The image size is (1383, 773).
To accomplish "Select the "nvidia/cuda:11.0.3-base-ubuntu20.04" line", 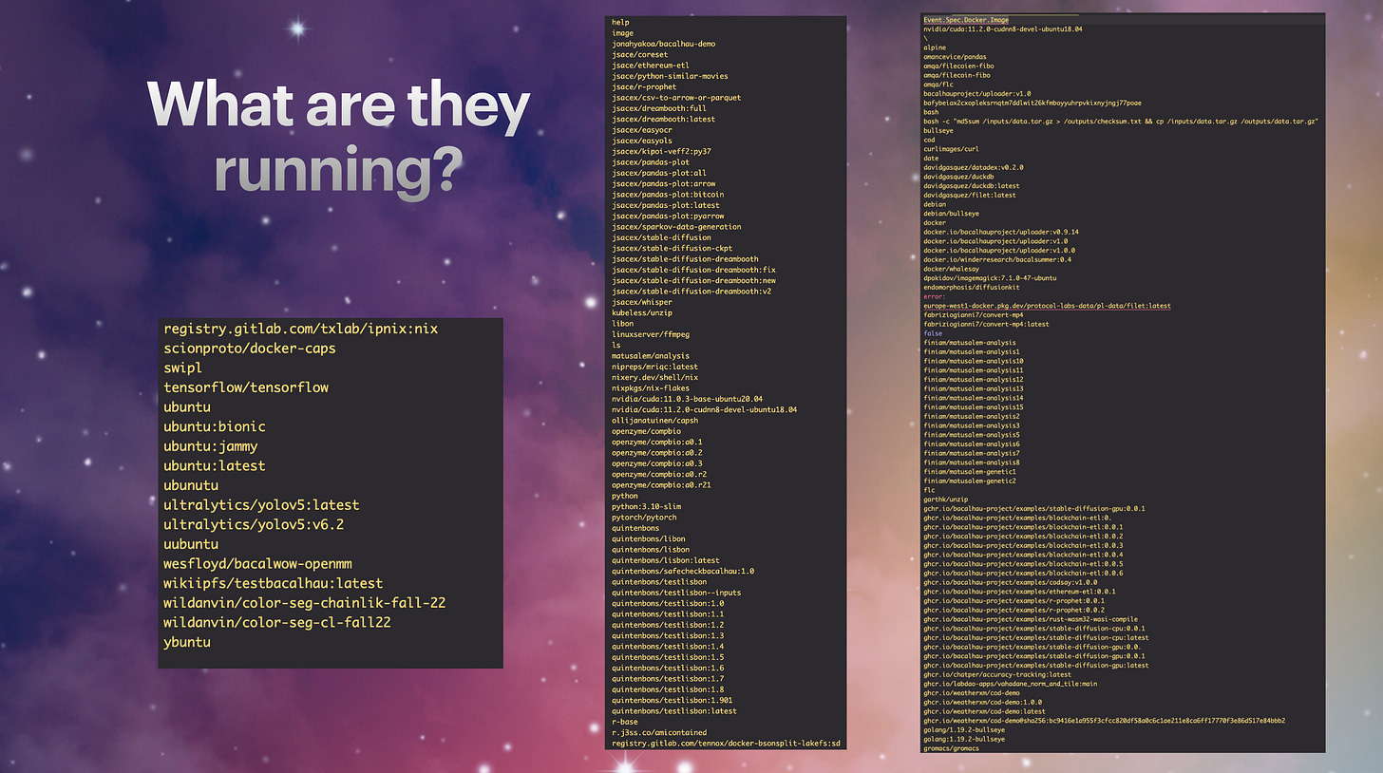I will [688, 399].
